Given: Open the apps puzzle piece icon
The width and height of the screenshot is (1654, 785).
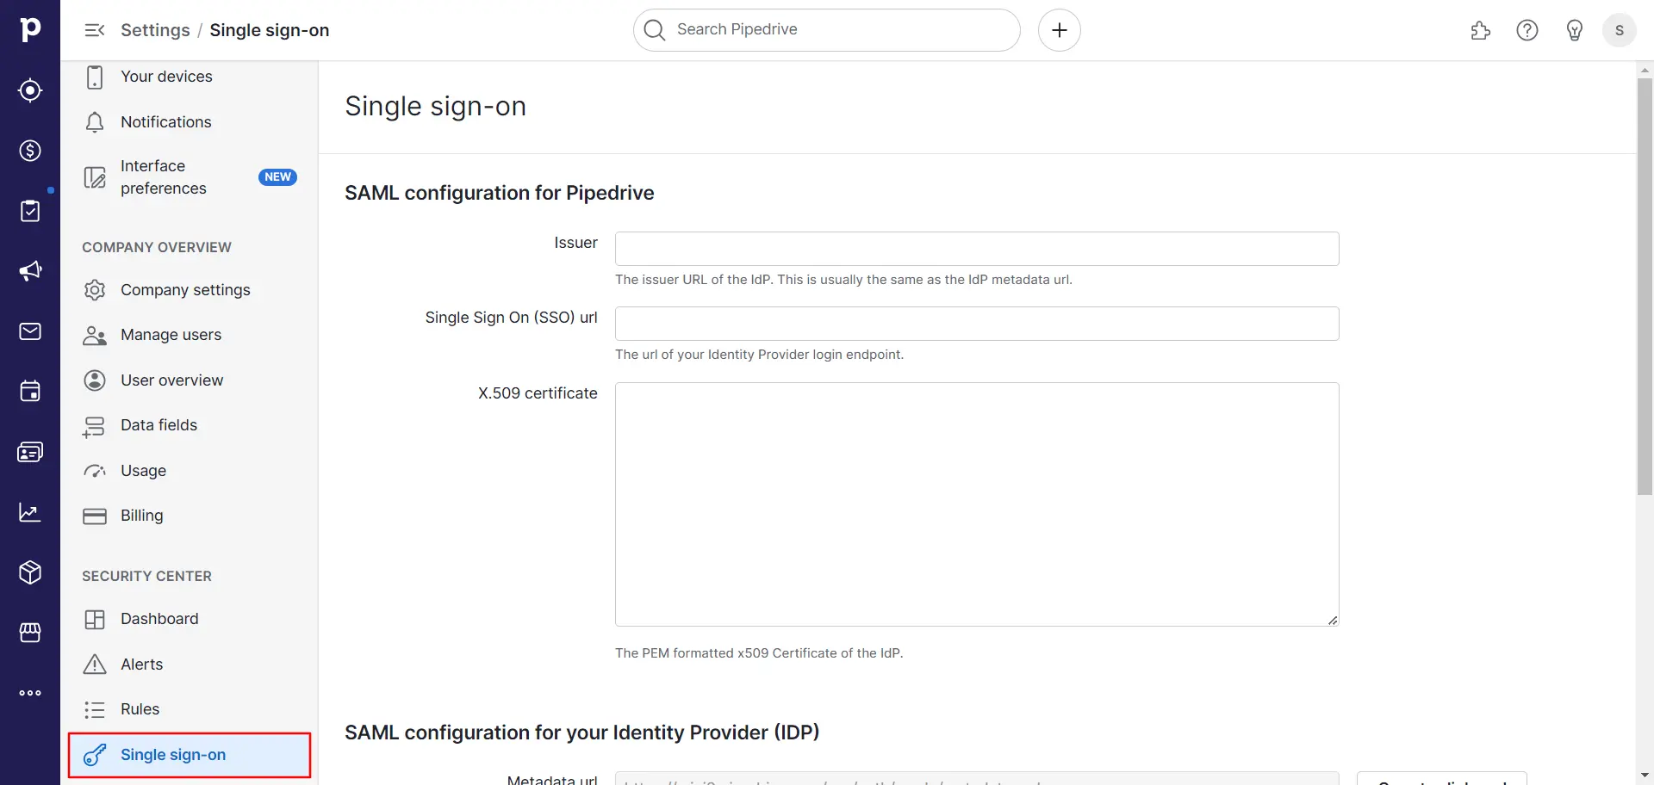Looking at the screenshot, I should pos(1480,30).
